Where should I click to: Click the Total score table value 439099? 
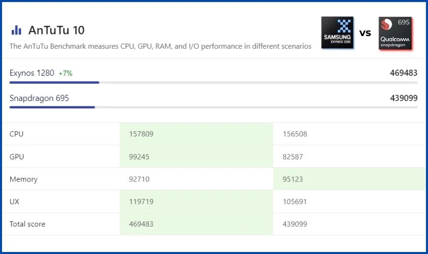tap(295, 224)
